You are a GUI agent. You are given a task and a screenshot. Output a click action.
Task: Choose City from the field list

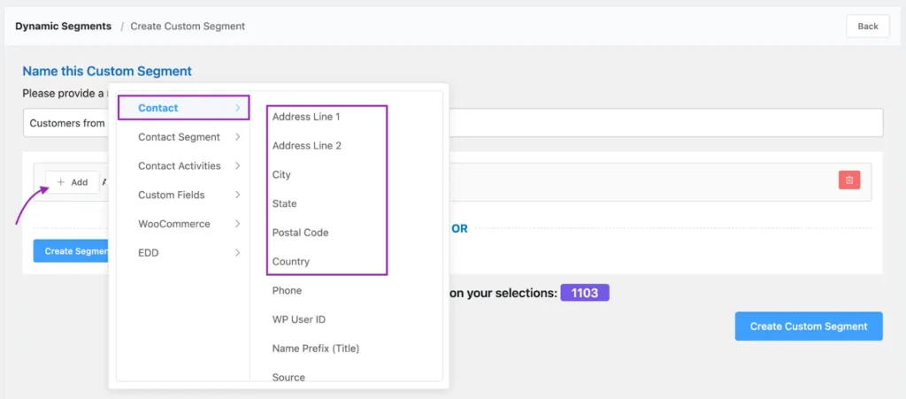281,174
